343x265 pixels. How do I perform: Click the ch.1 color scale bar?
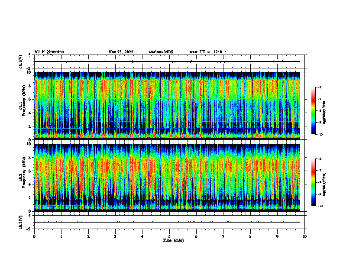313,111
